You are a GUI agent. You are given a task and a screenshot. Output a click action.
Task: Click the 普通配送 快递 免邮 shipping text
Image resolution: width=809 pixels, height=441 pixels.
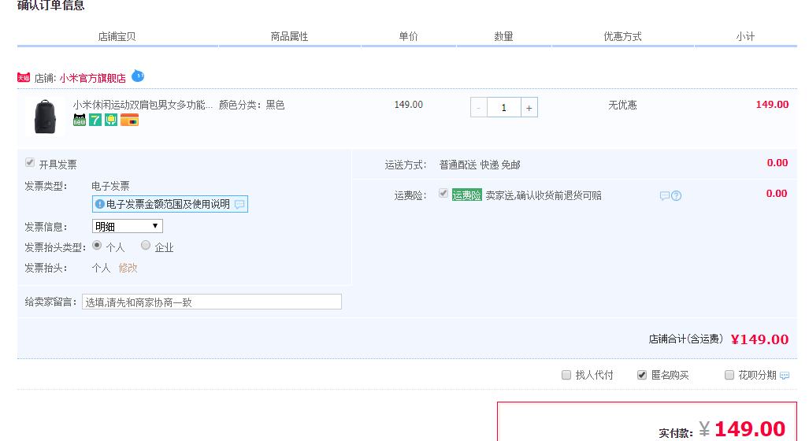click(480, 165)
